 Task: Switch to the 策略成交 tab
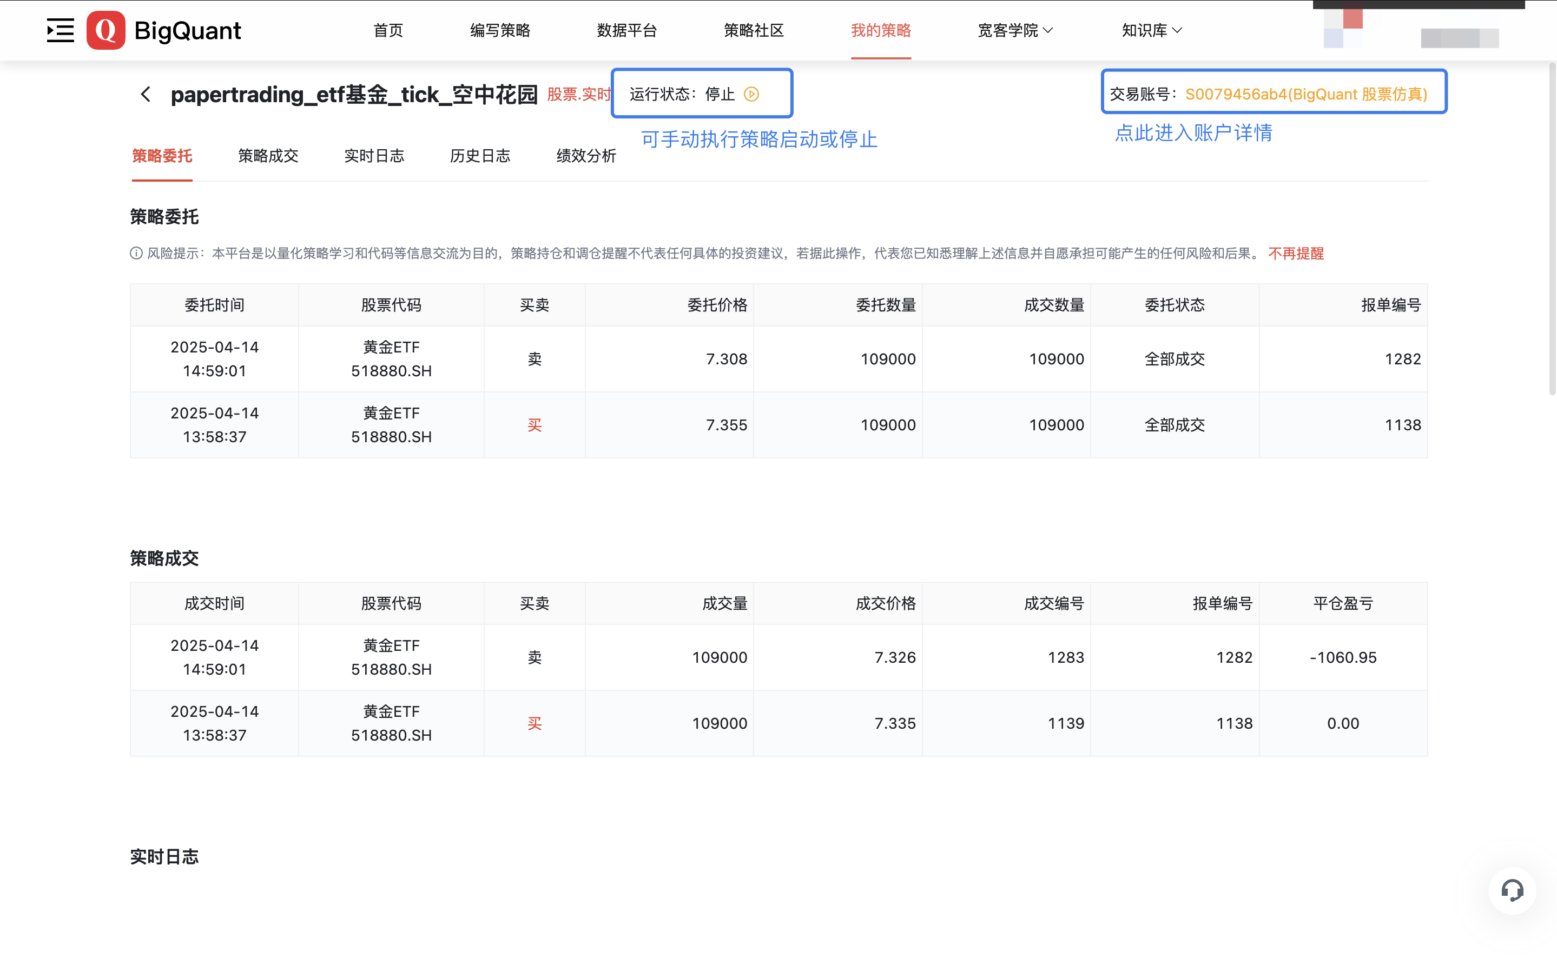click(x=268, y=156)
